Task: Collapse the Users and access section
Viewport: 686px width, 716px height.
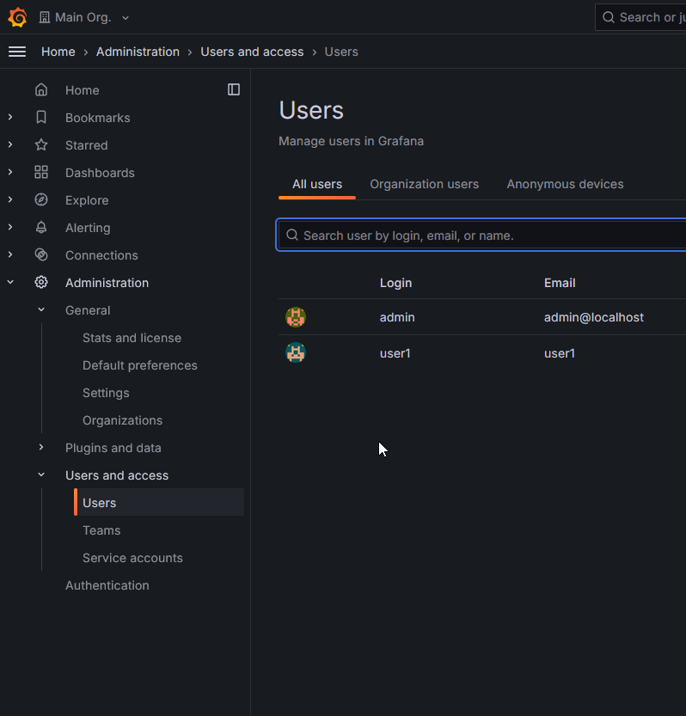Action: pyautogui.click(x=41, y=475)
